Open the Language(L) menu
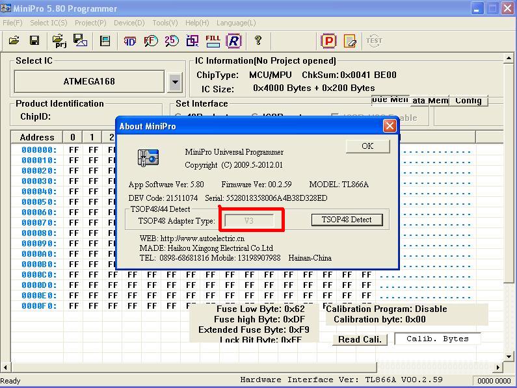The image size is (517, 388). pyautogui.click(x=236, y=23)
